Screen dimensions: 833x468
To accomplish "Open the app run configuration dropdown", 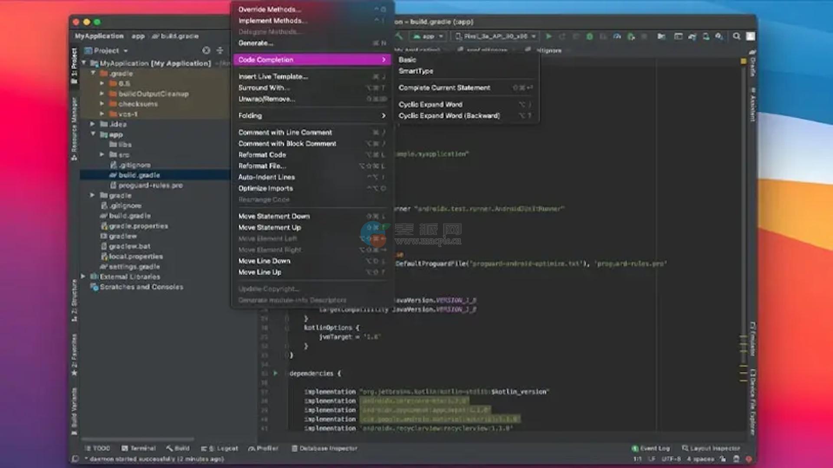I will click(x=428, y=36).
